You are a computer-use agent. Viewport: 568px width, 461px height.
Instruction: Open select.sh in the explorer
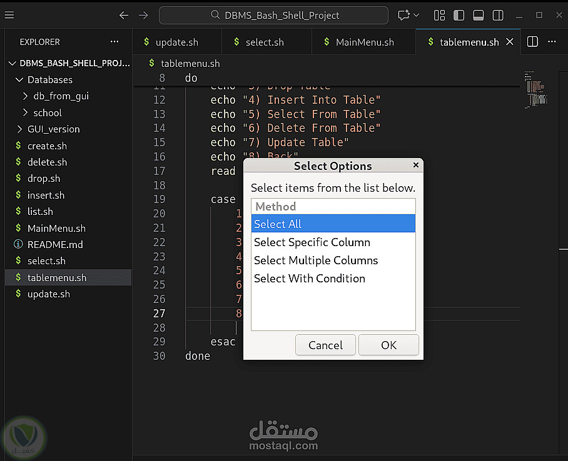(x=68, y=261)
